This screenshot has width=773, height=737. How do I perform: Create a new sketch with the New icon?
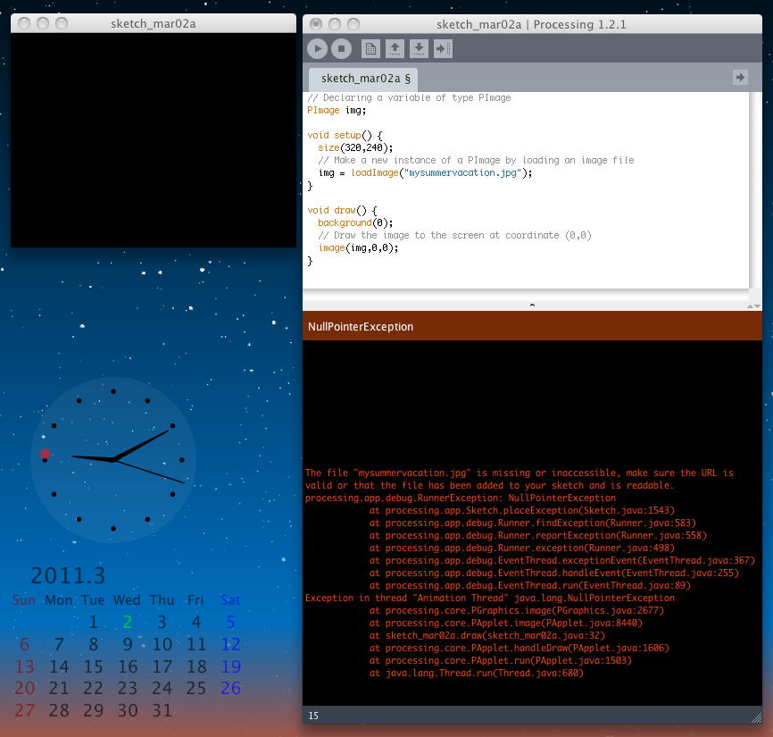370,49
